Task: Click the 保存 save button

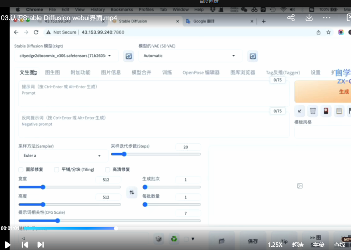Action: pyautogui.click(x=253, y=241)
